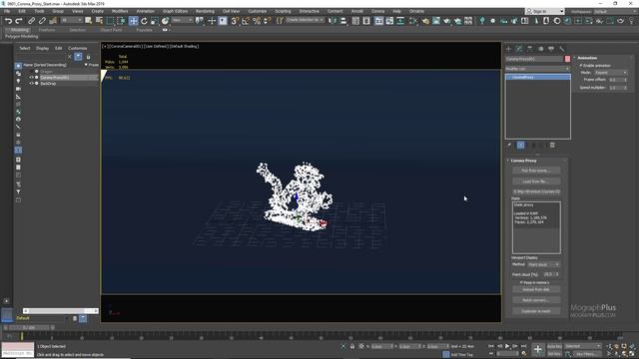The image size is (639, 359).
Task: Choose the Rectangular Selection Region icon
Action: tap(110, 21)
